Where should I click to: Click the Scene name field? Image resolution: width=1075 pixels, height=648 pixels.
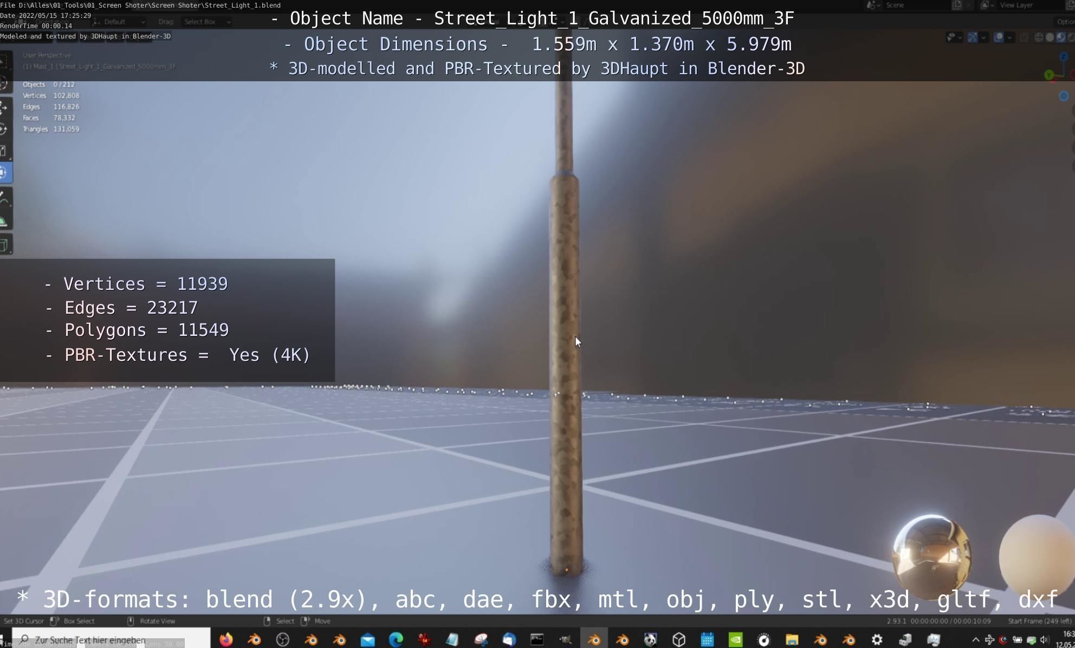point(916,5)
